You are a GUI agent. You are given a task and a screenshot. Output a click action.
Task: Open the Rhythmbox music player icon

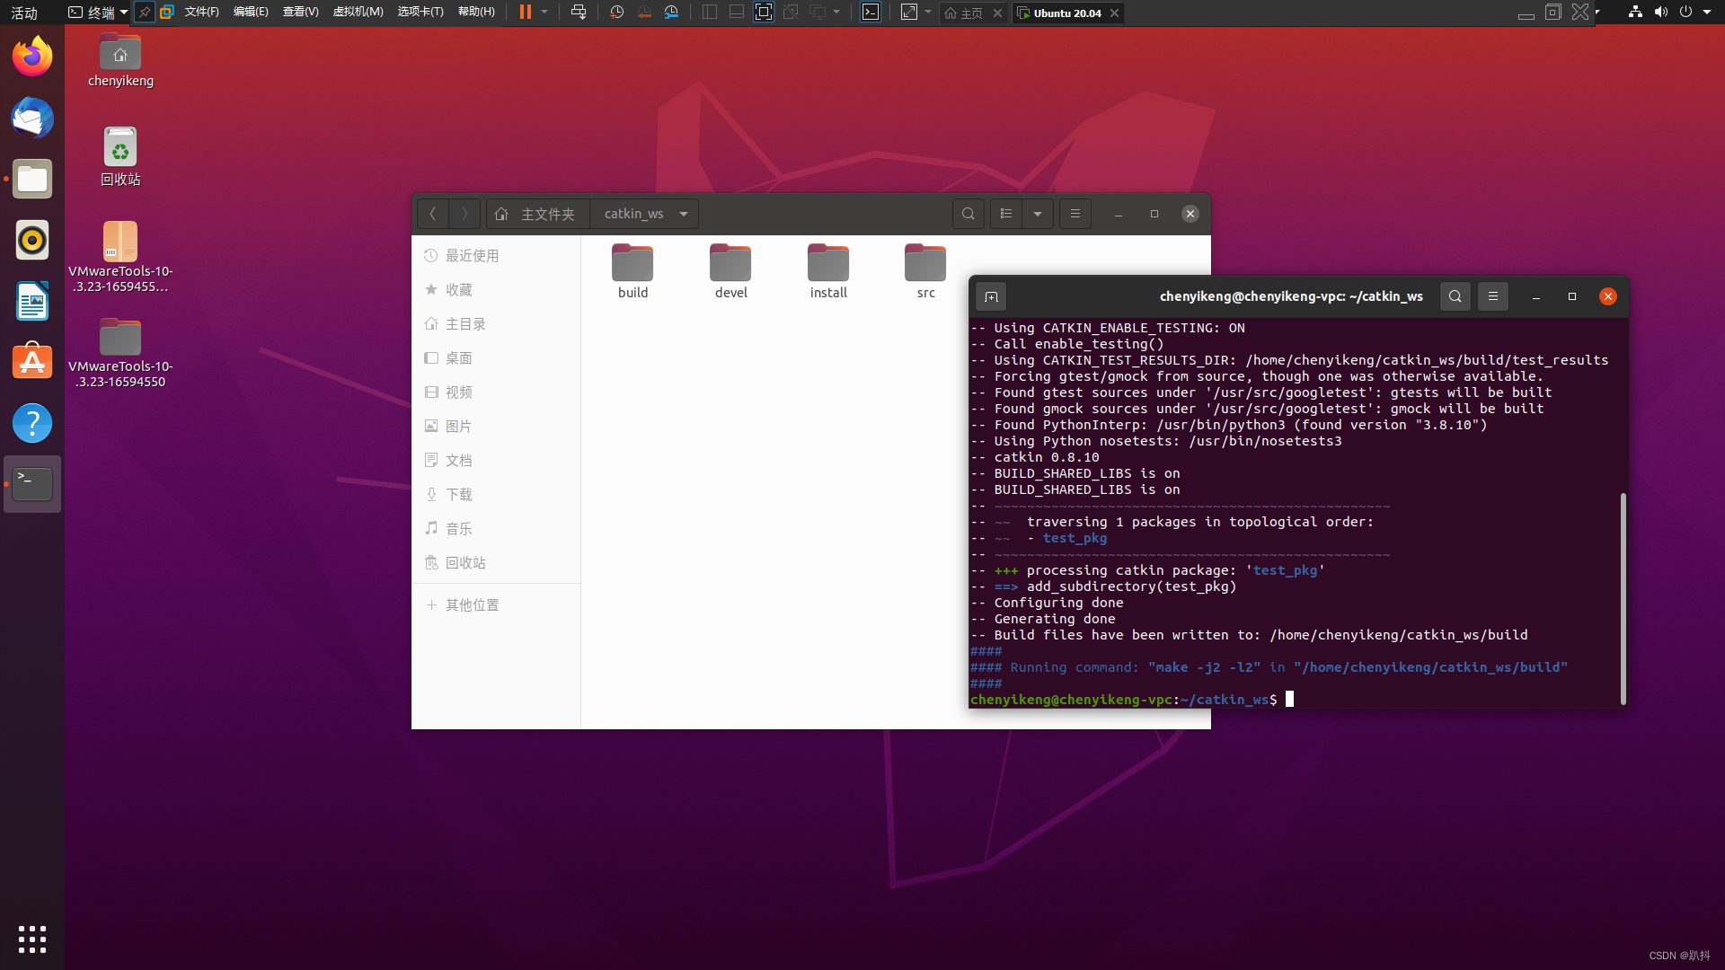tap(32, 239)
